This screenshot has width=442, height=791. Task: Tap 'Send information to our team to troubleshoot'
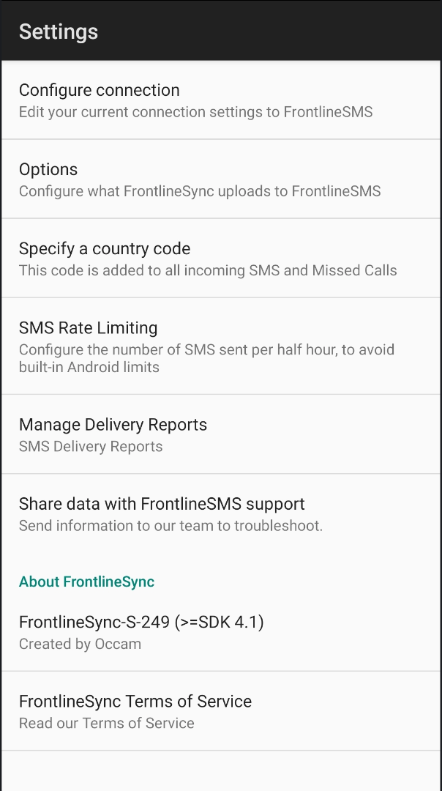coord(171,525)
